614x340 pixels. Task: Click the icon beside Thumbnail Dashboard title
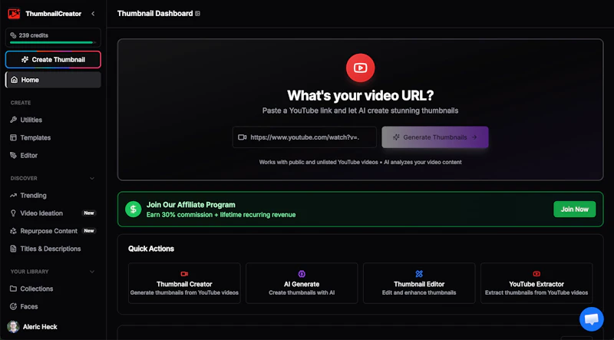pyautogui.click(x=198, y=14)
